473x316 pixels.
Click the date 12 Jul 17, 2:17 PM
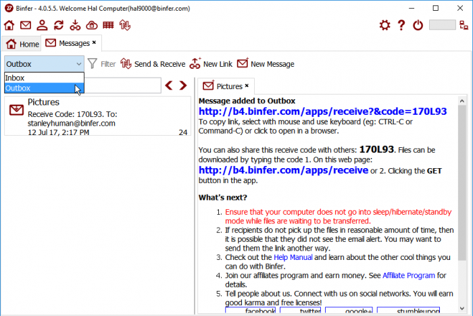(x=59, y=132)
